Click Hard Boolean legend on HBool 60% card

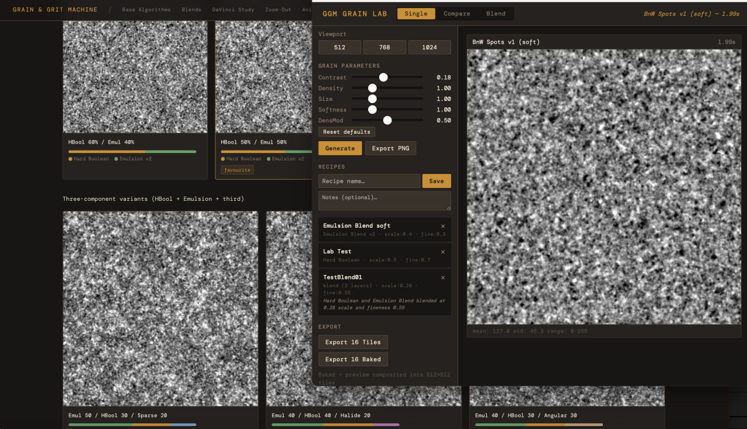click(x=89, y=159)
